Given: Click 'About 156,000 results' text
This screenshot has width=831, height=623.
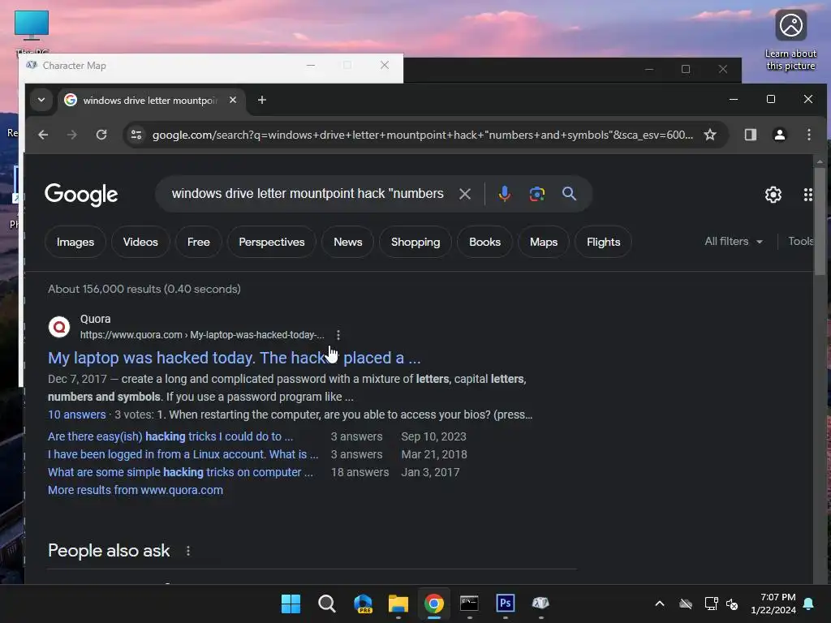Looking at the screenshot, I should tap(144, 290).
